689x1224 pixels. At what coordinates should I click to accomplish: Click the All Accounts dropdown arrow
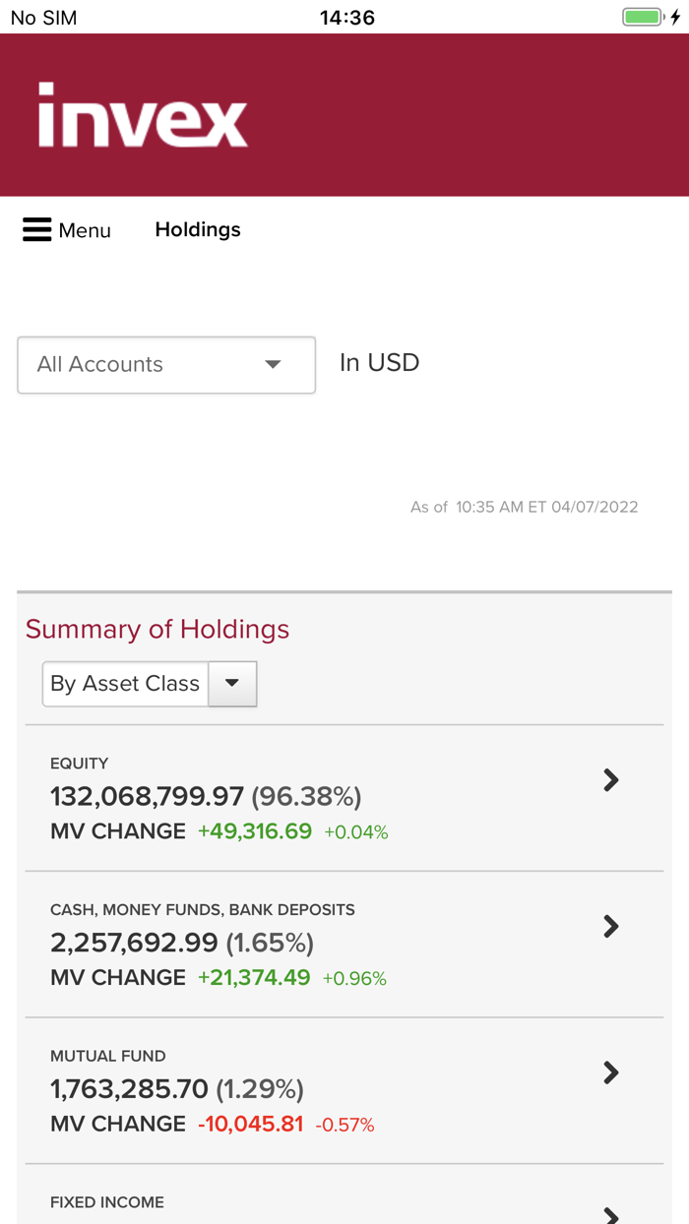(x=273, y=364)
